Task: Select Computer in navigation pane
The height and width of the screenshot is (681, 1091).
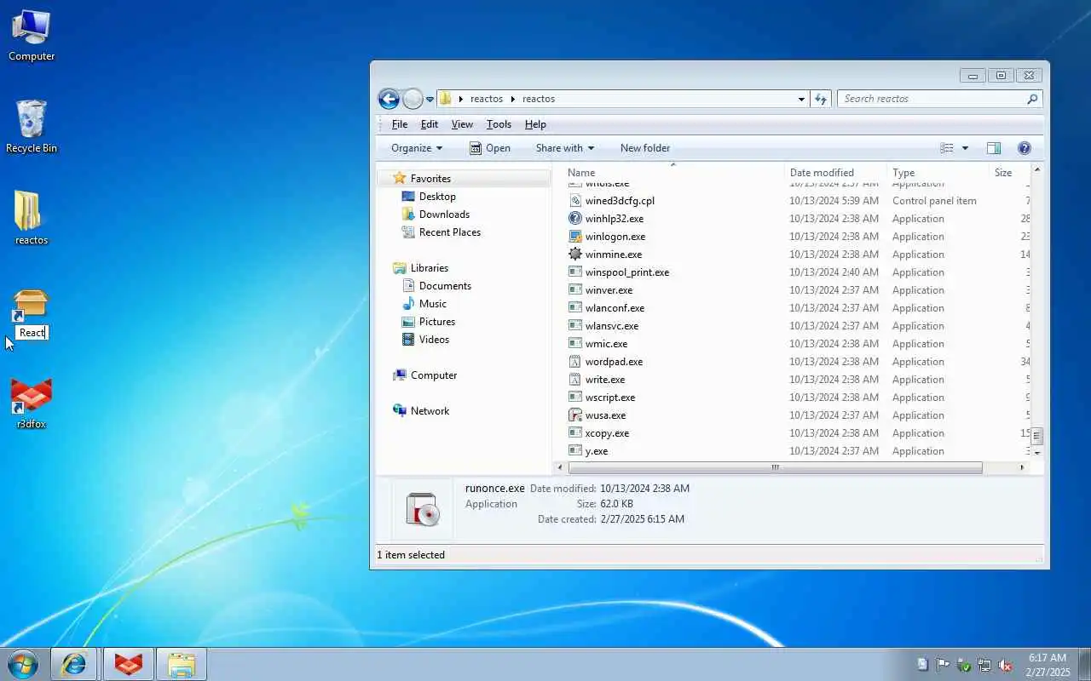Action: pyautogui.click(x=434, y=375)
